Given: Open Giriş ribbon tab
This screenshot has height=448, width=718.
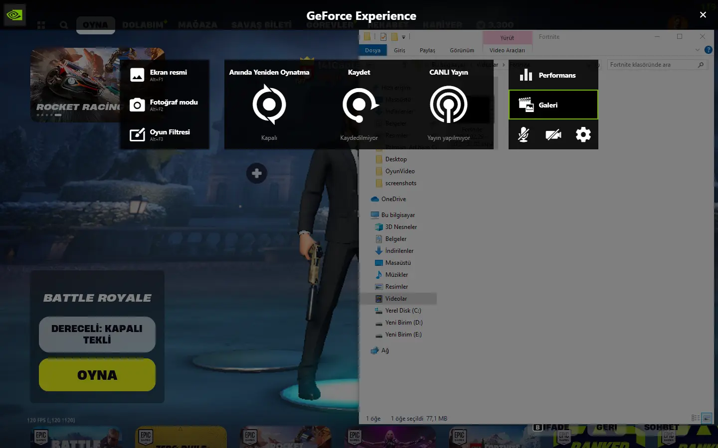Looking at the screenshot, I should click(x=399, y=50).
